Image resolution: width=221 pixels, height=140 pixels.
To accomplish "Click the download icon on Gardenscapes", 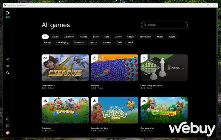I will point(144,100).
